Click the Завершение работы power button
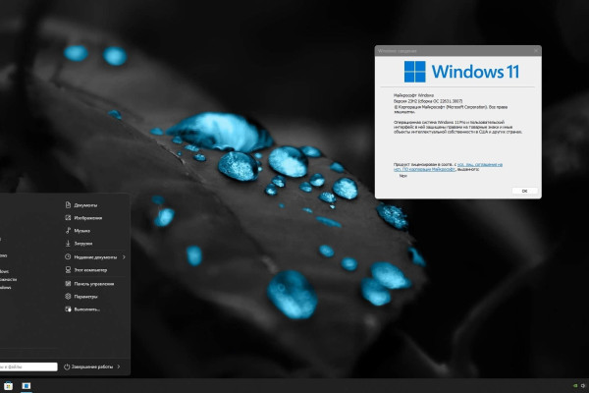Image resolution: width=589 pixels, height=393 pixels. pos(88,366)
